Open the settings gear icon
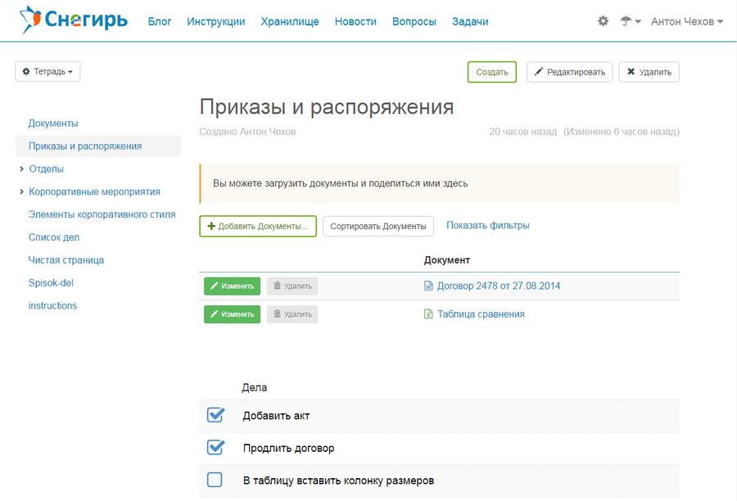This screenshot has height=501, width=737. (603, 21)
